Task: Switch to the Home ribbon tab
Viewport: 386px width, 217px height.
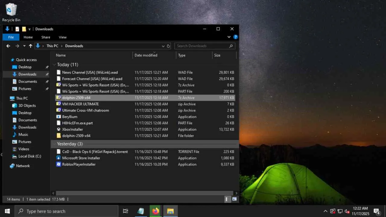Action: coord(28,37)
